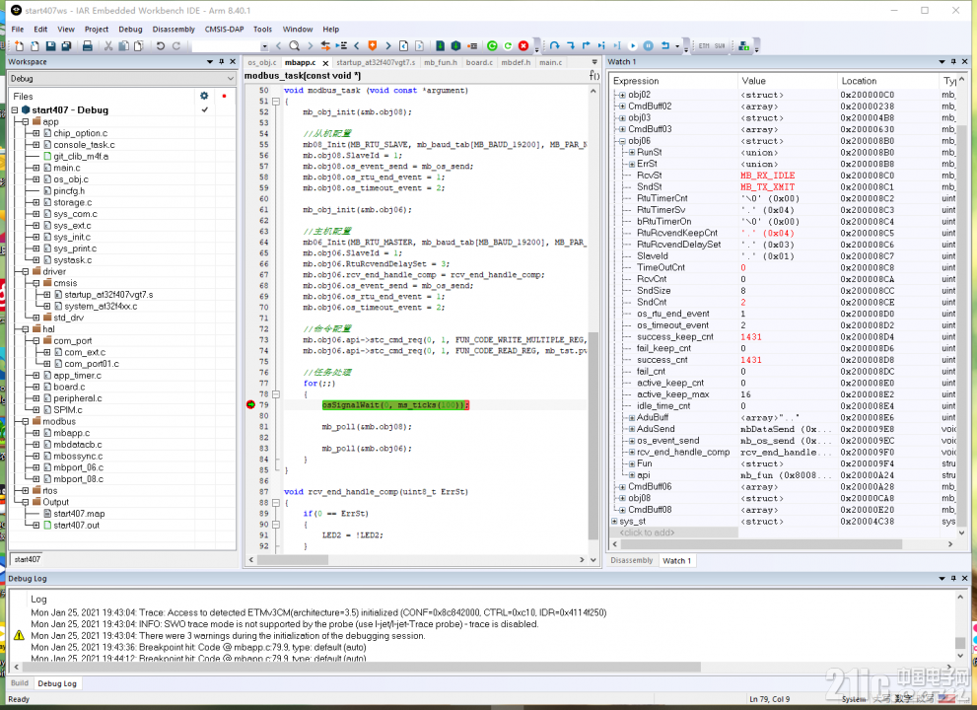Open the Watch 1 panel options dropdown arrow

[x=942, y=62]
